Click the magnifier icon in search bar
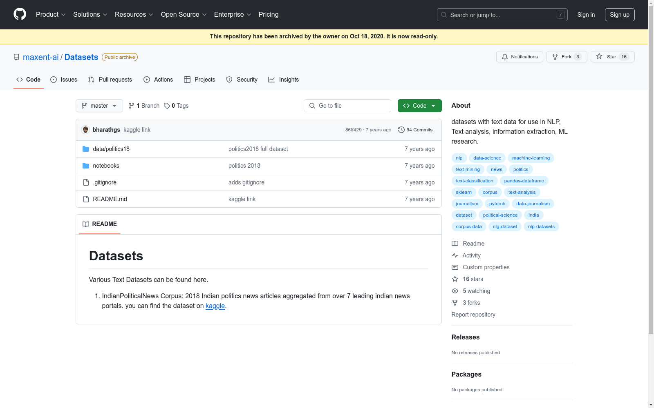This screenshot has width=654, height=408. click(x=444, y=15)
